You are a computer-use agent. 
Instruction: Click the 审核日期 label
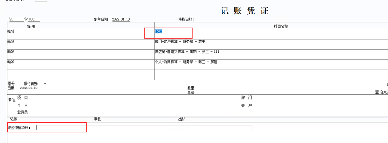click(186, 19)
